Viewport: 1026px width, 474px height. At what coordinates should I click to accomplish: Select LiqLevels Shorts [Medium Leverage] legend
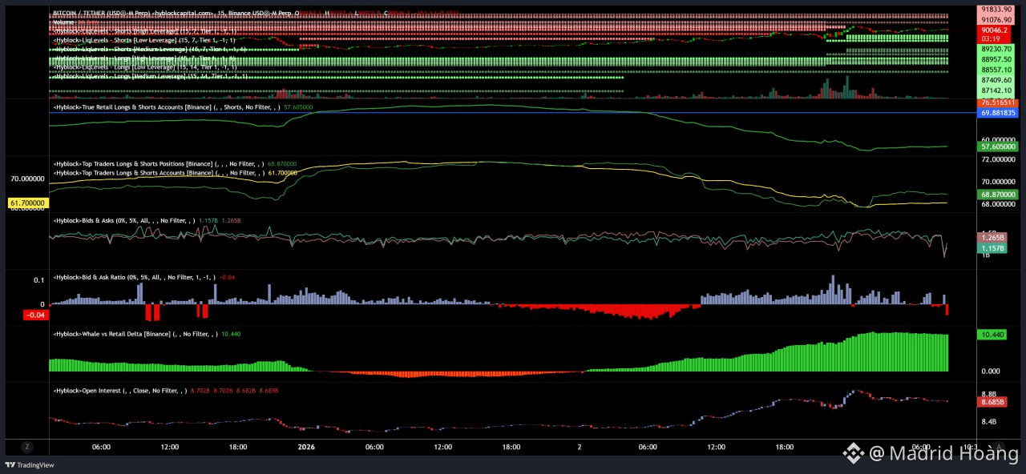point(149,49)
